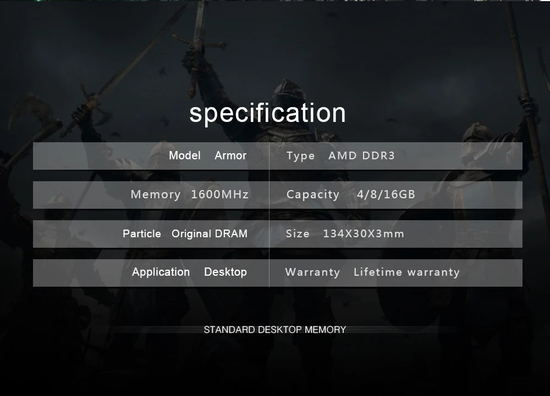Click the 'Warranty' label

[312, 272]
